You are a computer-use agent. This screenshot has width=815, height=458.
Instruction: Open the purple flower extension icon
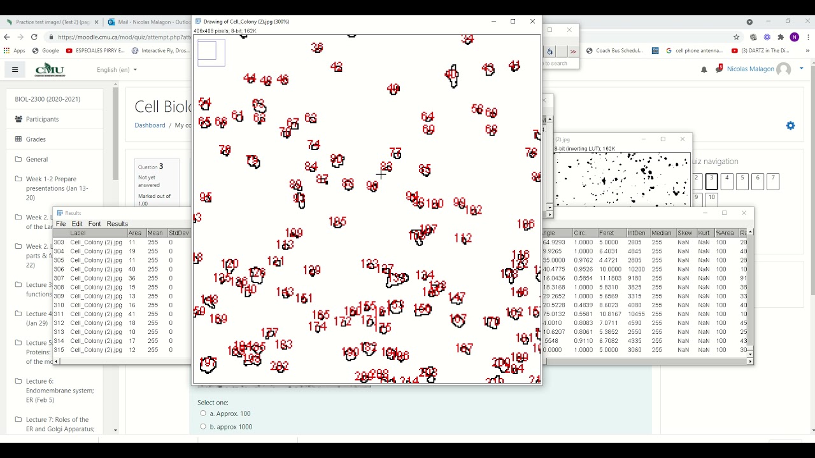pos(767,37)
